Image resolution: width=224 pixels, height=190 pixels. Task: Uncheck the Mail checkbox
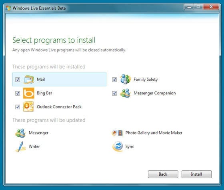(x=18, y=80)
